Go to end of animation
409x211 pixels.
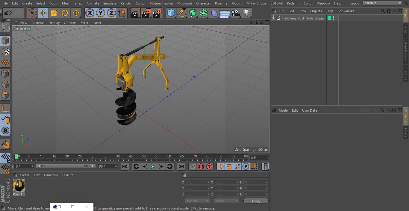pyautogui.click(x=181, y=166)
